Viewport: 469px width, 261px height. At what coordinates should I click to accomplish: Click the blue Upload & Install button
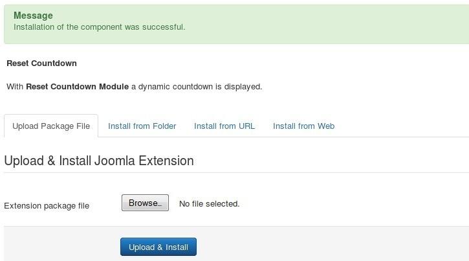(158, 247)
